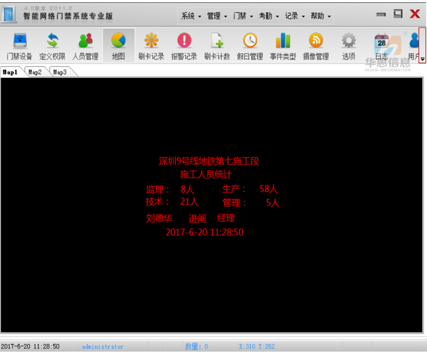This screenshot has width=427, height=354.
Task: Open the 帮助 help menu
Action: click(320, 16)
